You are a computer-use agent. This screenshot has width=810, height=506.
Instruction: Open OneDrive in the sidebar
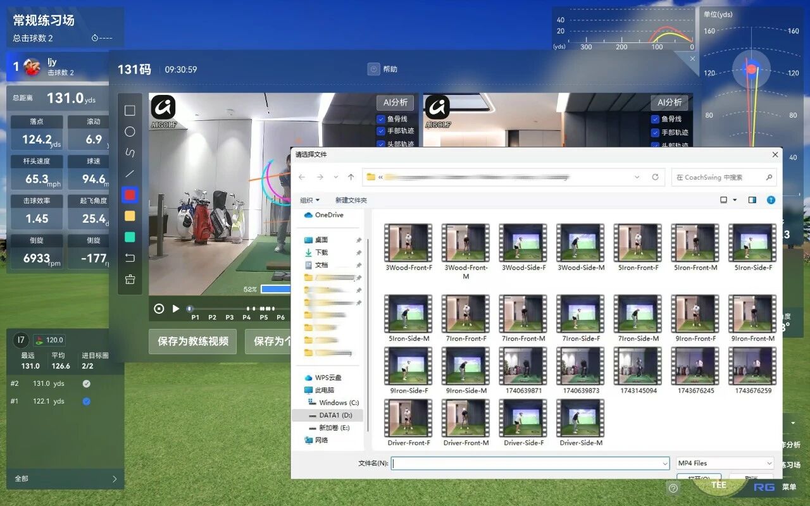point(328,215)
